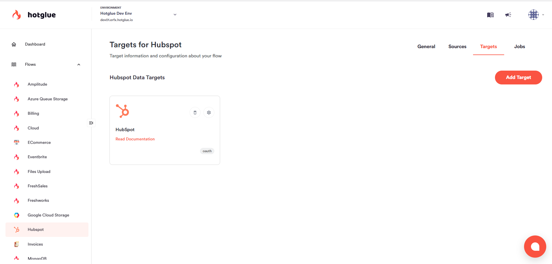Click the Azure Queue Storage flow icon
Screen dimensions: 552x264
point(17,99)
